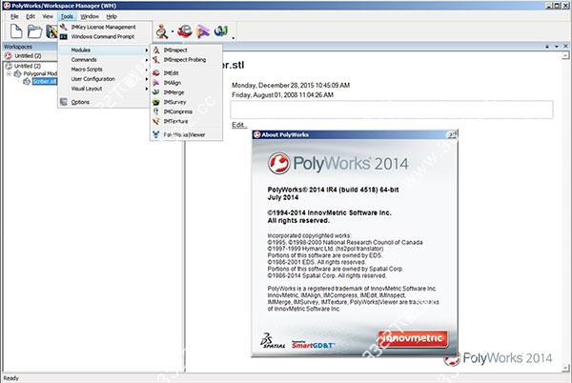Close the About PolyWorks dialog
Screen dimensions: 572x383
tap(452, 135)
